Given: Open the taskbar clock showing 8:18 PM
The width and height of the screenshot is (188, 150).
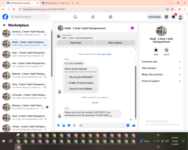Looking at the screenshot, I should (175, 141).
